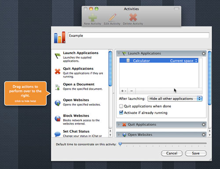Image resolution: width=220 pixels, height=169 pixels.
Task: Collapse the Launch Applications action panel
Action: click(119, 53)
